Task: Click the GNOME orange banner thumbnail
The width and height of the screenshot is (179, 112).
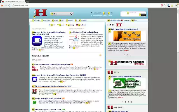Action: [127, 36]
